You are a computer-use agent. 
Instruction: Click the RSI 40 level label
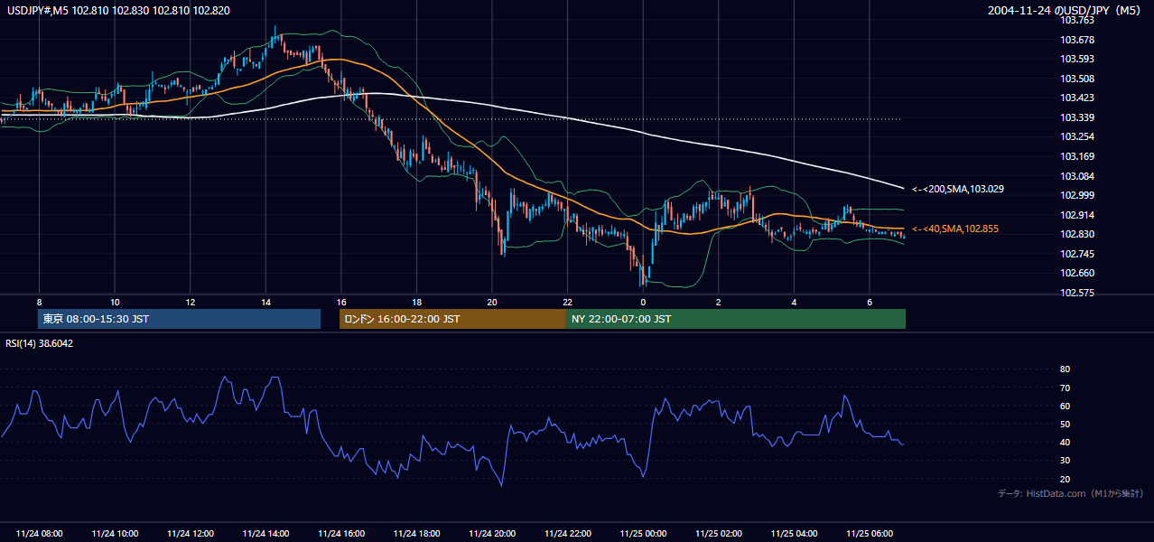pos(1065,442)
